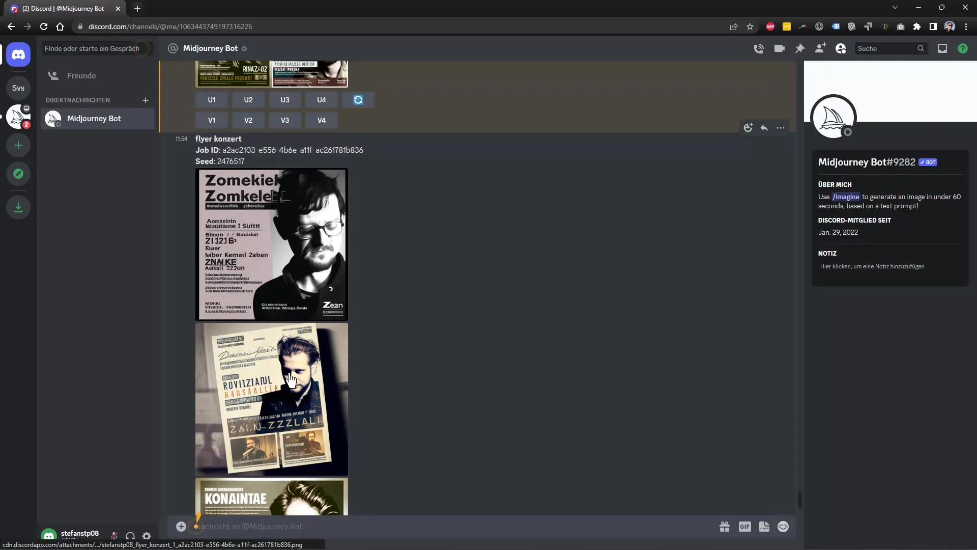Open the second flyer image with paper poster
The image size is (977, 550).
pos(272,399)
